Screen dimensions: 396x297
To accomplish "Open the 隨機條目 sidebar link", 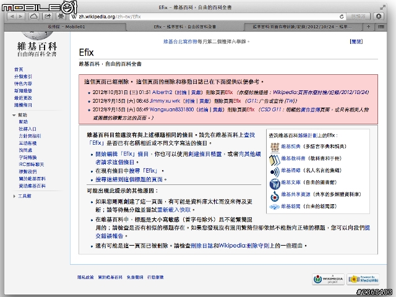I will (23, 105).
